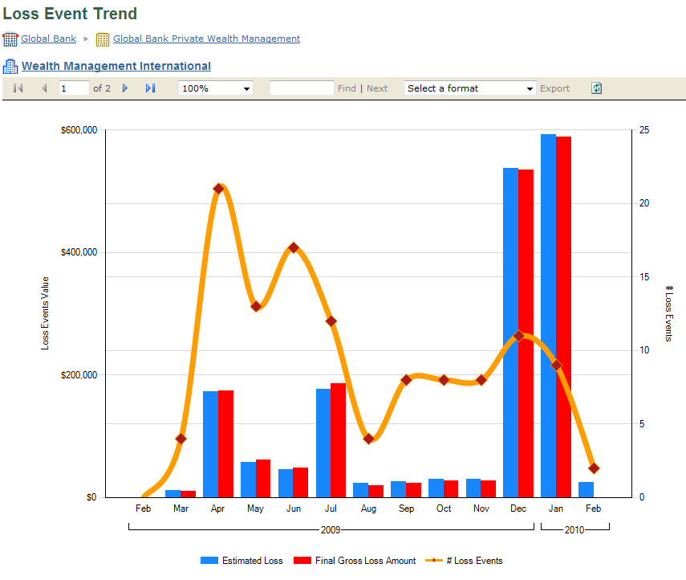Click the red Final Gross Loss swatch
This screenshot has height=580, width=686.
tap(302, 560)
